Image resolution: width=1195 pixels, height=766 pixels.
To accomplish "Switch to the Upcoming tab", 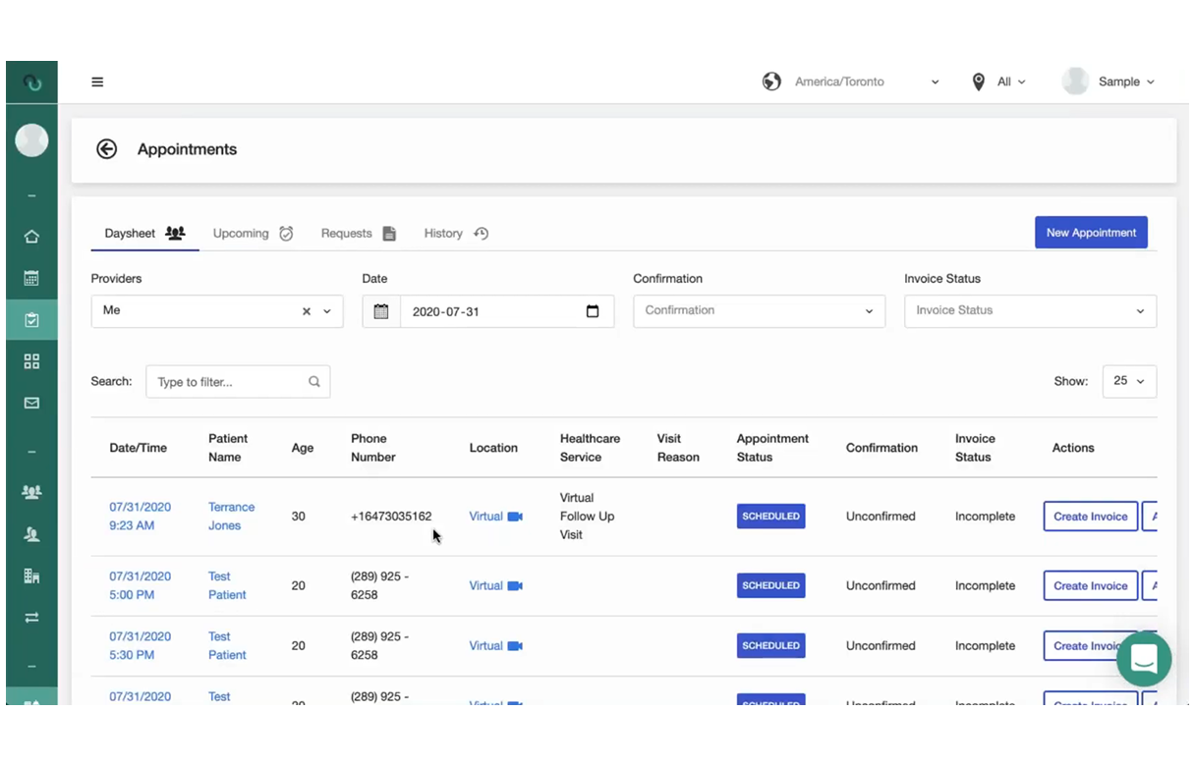I will [x=253, y=234].
